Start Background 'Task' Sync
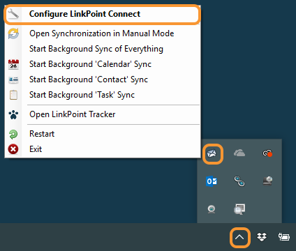Screen dimensions: 296x251 pyautogui.click(x=103, y=95)
